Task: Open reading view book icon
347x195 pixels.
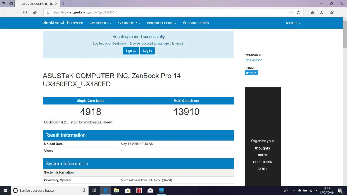Action: coord(291,12)
